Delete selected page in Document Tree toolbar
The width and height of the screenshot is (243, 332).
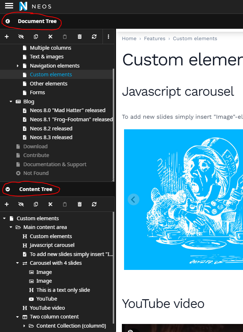[x=80, y=37]
